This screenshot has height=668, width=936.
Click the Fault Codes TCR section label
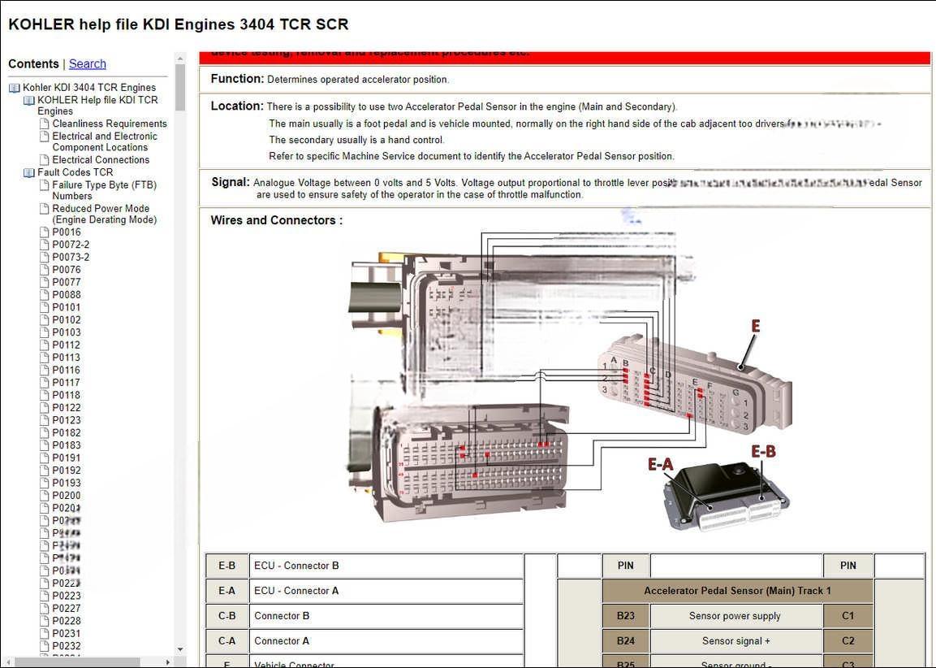coord(75,172)
